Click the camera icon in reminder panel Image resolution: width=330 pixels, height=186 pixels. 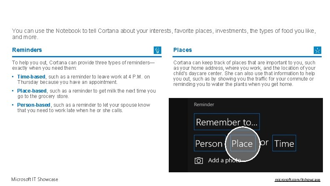tap(199, 161)
